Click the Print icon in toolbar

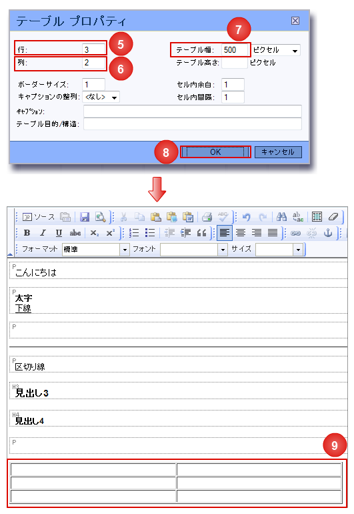(207, 217)
